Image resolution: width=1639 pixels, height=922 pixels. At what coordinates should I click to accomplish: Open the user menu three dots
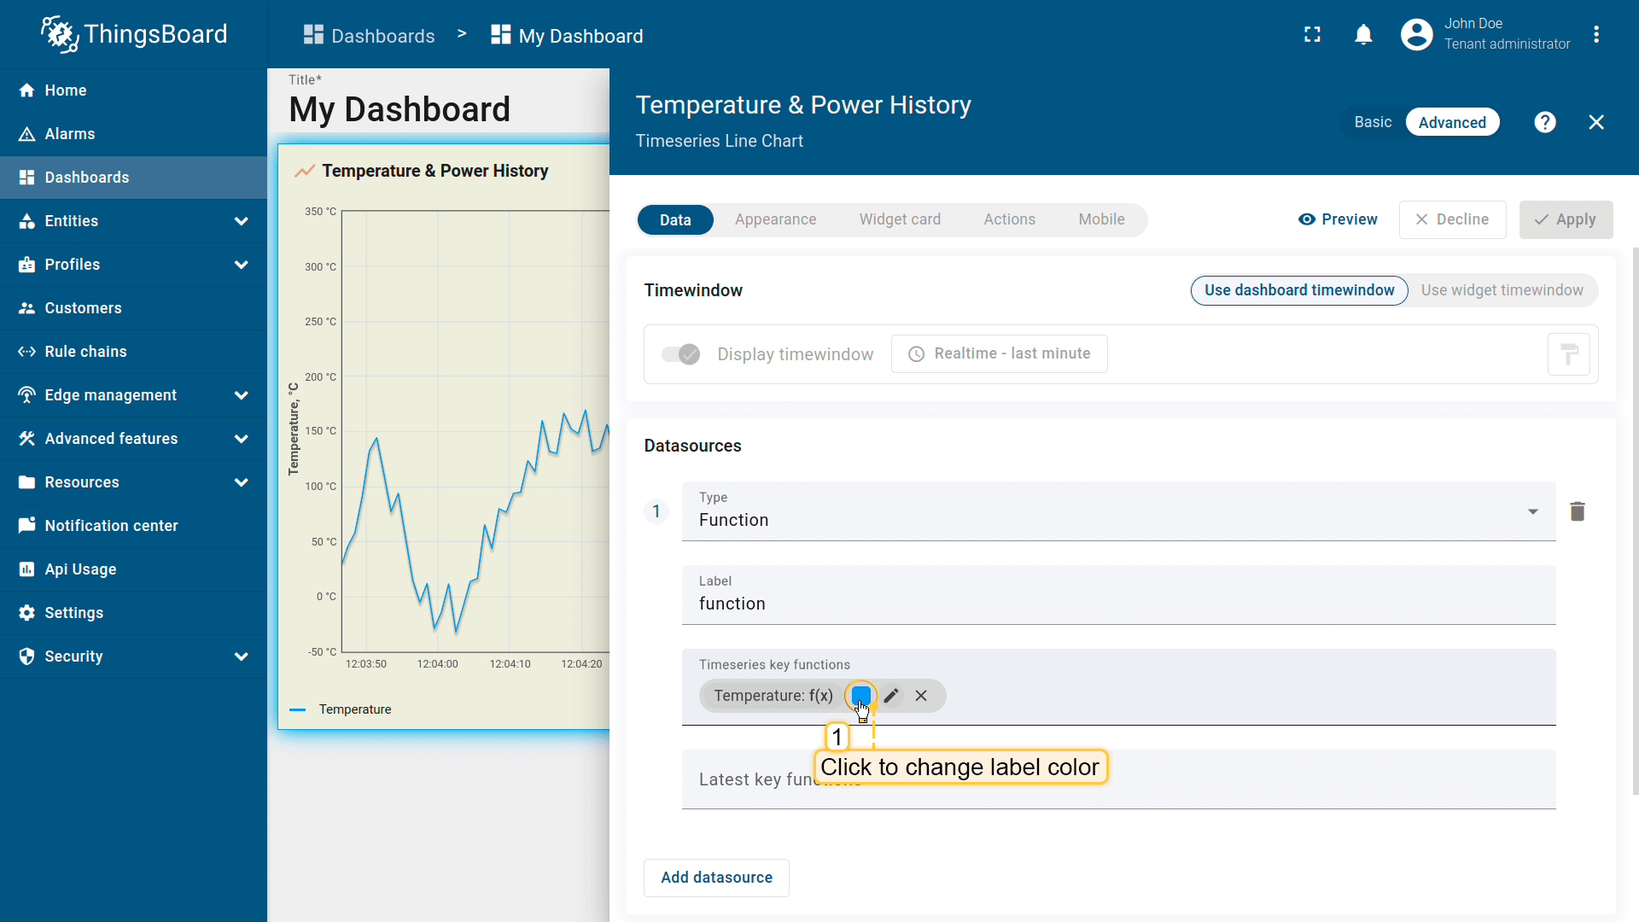(x=1595, y=34)
